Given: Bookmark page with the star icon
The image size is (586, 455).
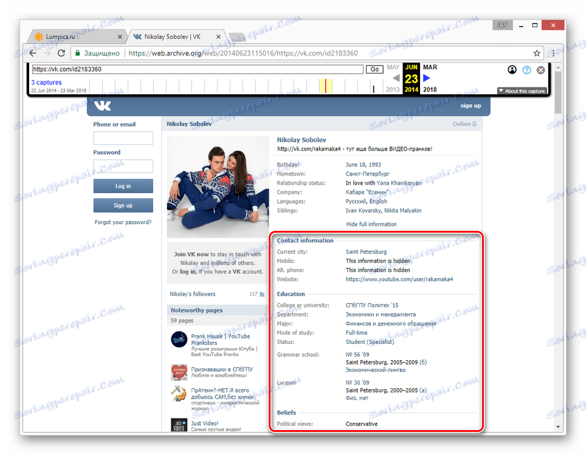Looking at the screenshot, I should tap(537, 53).
